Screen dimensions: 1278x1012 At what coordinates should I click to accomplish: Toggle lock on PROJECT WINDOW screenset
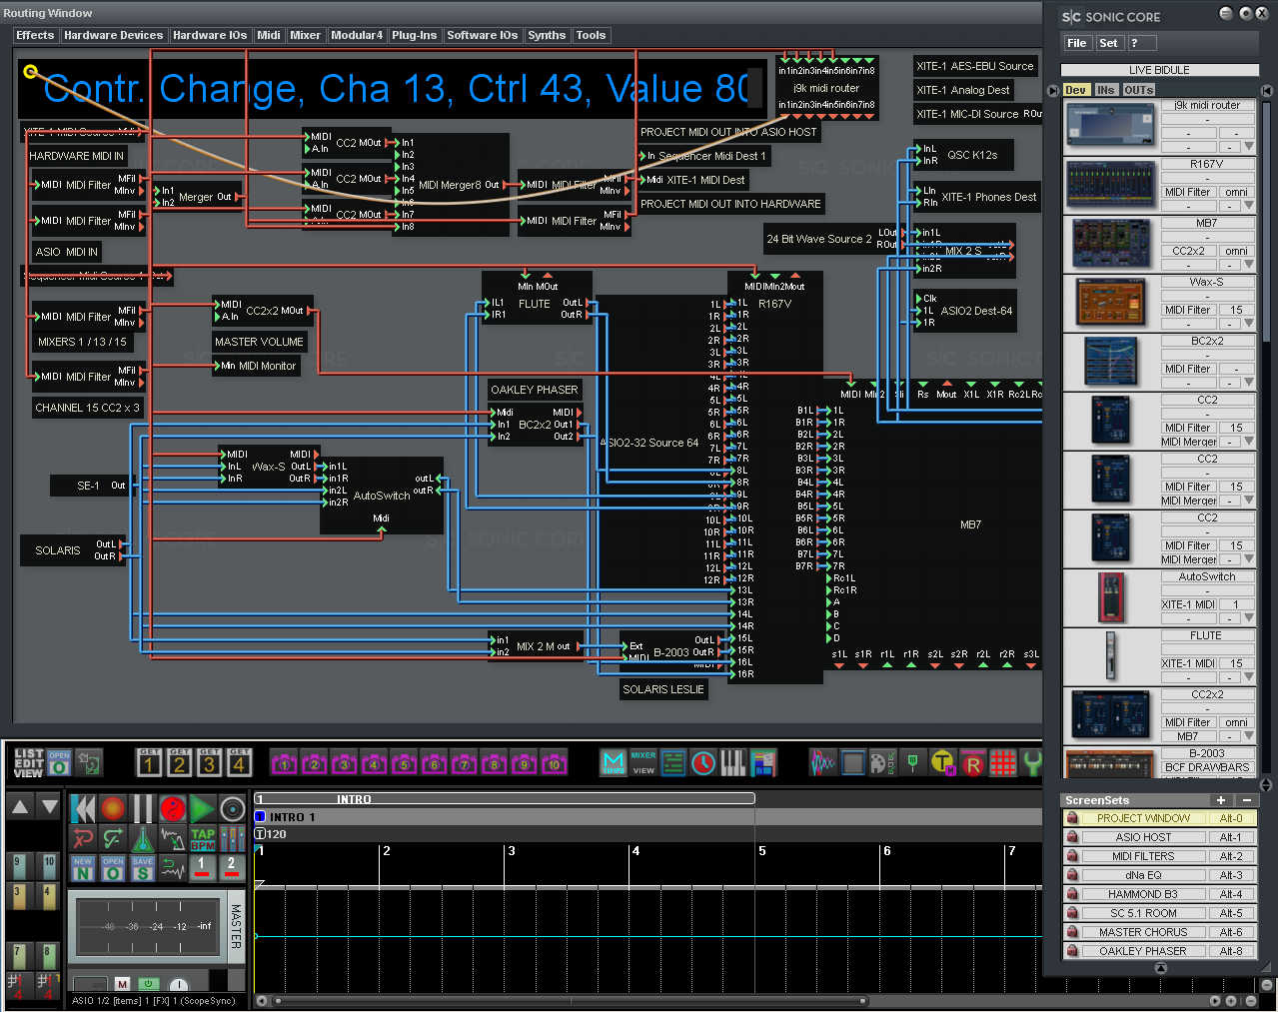click(1072, 818)
